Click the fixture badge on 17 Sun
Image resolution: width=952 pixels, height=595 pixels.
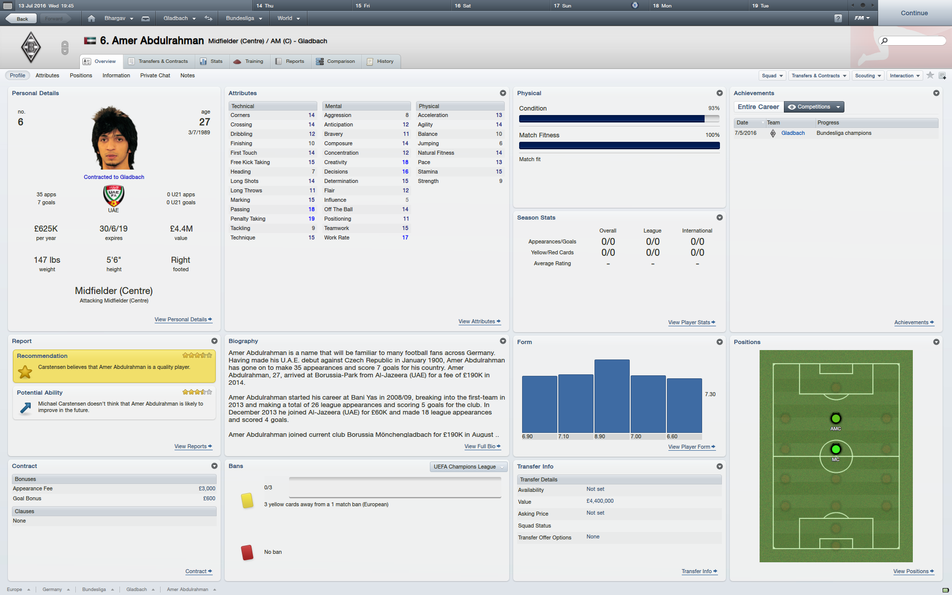coord(635,5)
